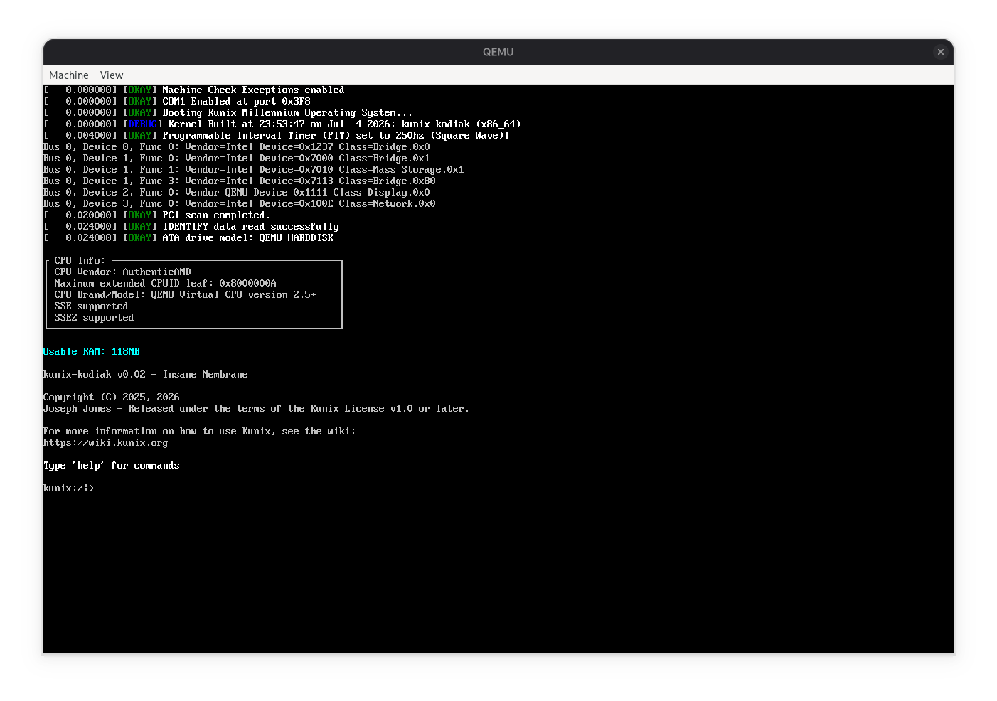Click the PCI line with Device=0x7113

(240, 181)
